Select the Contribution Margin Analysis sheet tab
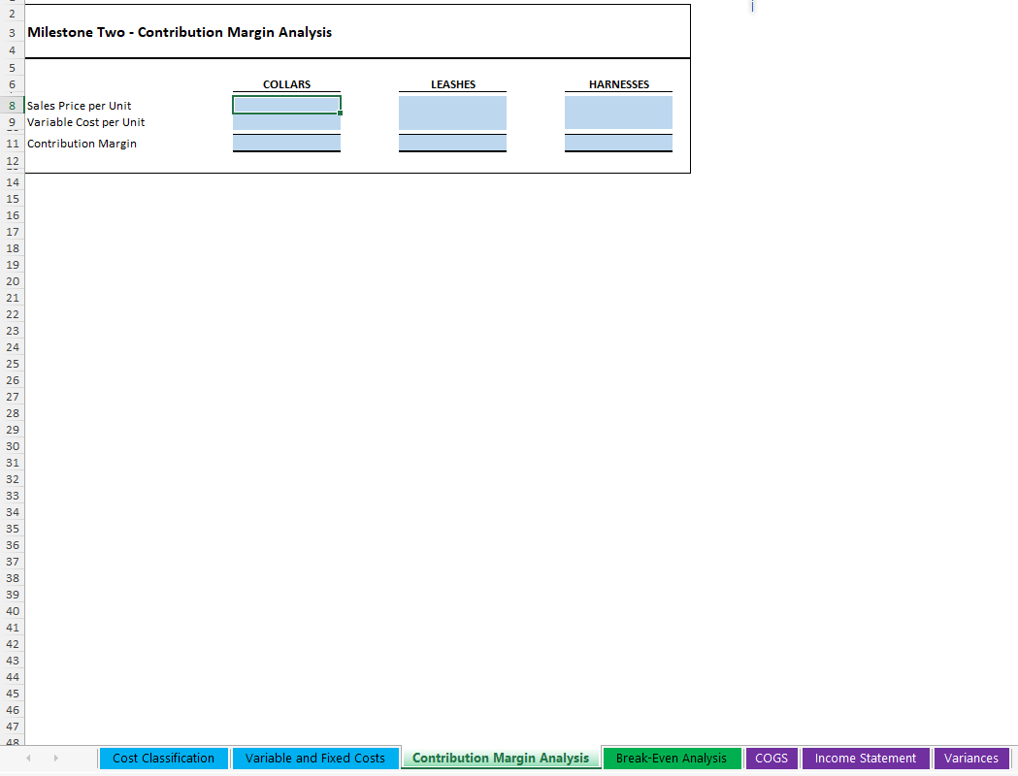Screen dimensions: 1018x776 pyautogui.click(x=501, y=758)
